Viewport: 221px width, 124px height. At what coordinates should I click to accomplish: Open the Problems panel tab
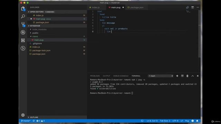(95, 76)
